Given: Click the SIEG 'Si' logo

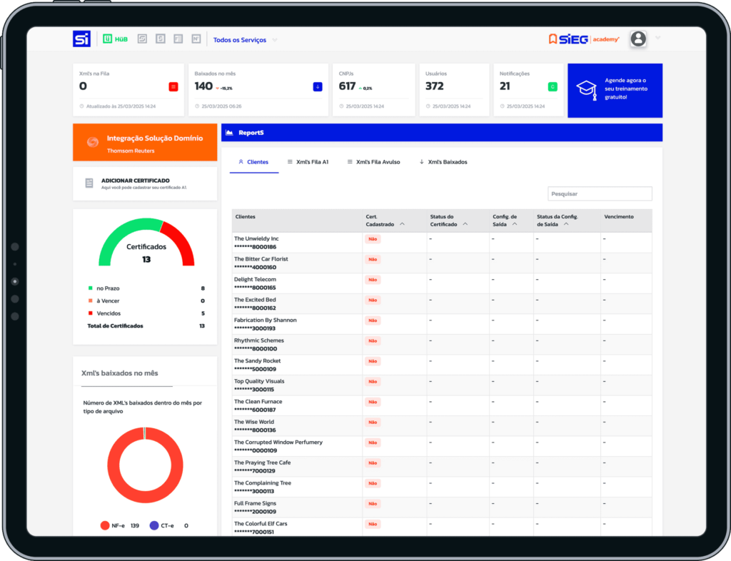Looking at the screenshot, I should (x=81, y=39).
